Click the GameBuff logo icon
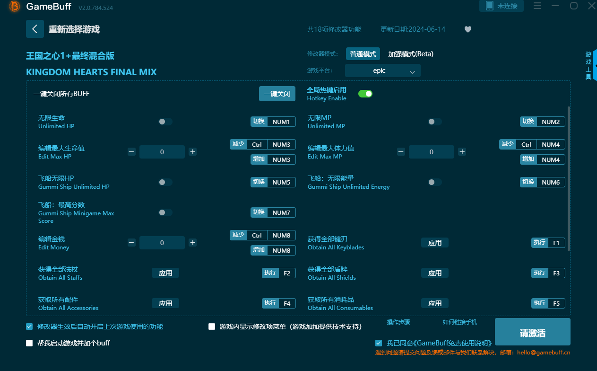597x371 pixels. (15, 6)
